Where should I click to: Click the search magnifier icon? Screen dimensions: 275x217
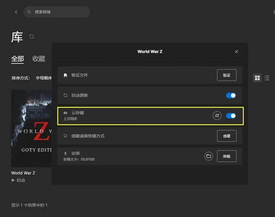tap(29, 12)
